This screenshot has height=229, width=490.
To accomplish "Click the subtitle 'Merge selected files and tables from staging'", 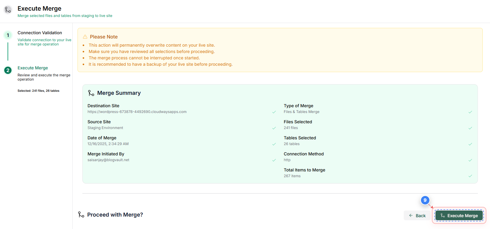I will click(65, 16).
